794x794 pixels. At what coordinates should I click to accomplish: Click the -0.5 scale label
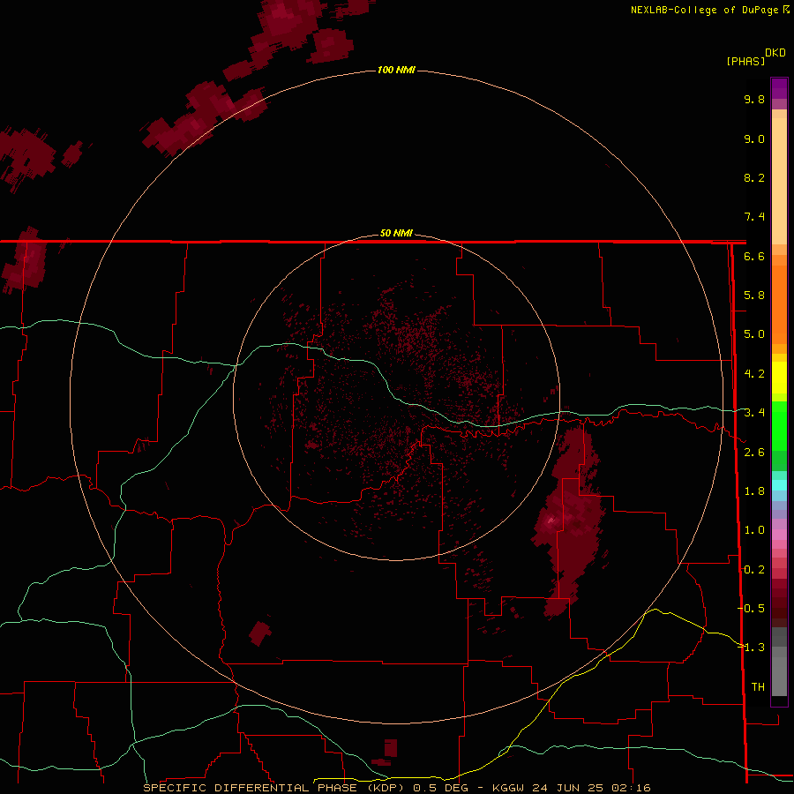pos(752,608)
